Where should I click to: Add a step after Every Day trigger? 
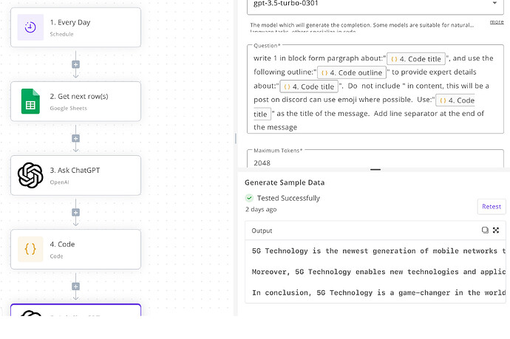(76, 64)
